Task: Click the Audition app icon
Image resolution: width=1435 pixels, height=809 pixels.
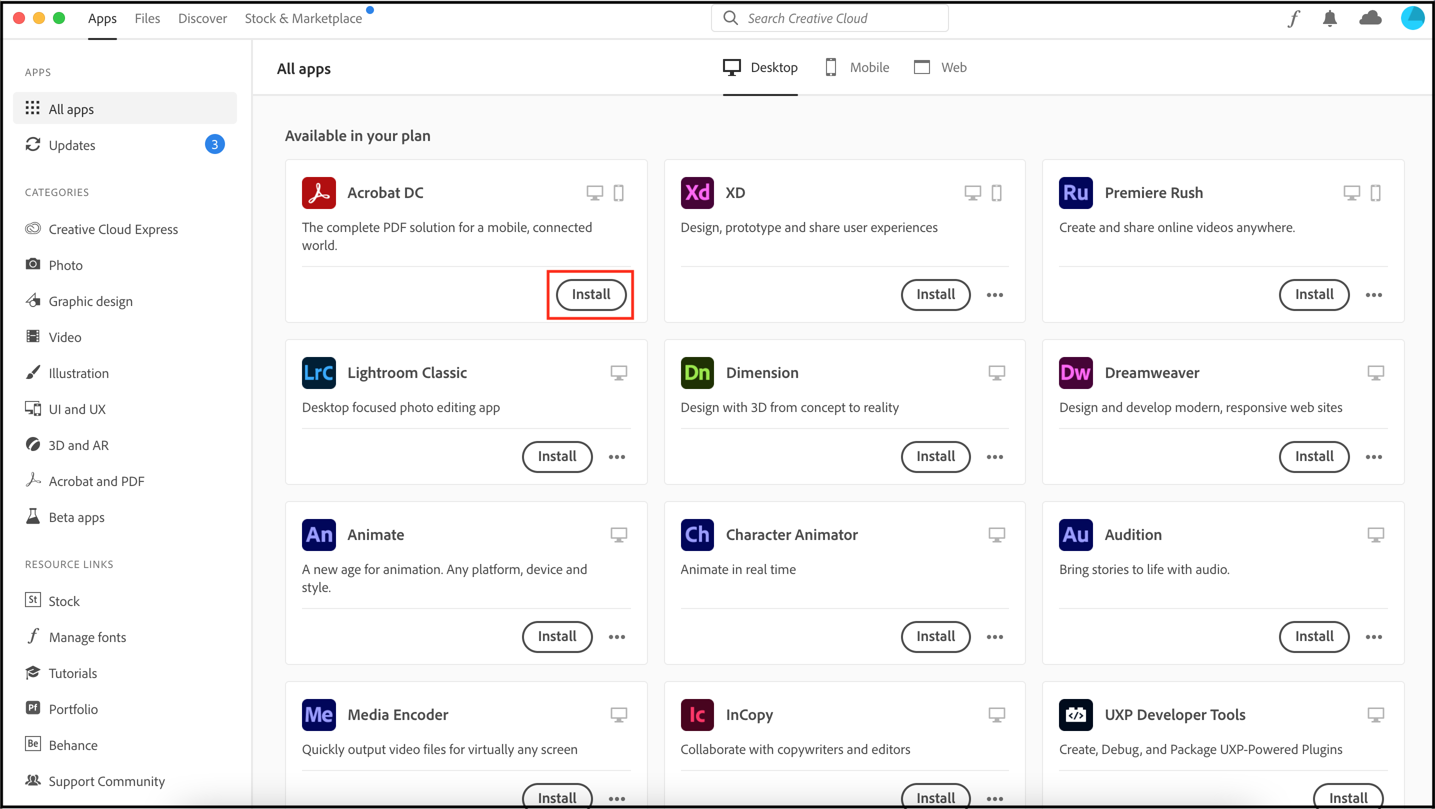Action: tap(1076, 535)
